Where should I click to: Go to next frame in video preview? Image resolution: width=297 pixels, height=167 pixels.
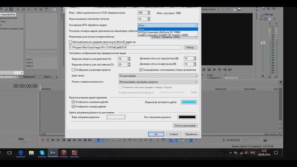pyautogui.click(x=230, y=70)
